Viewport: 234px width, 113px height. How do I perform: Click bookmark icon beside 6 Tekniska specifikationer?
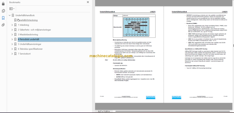(x=15, y=49)
